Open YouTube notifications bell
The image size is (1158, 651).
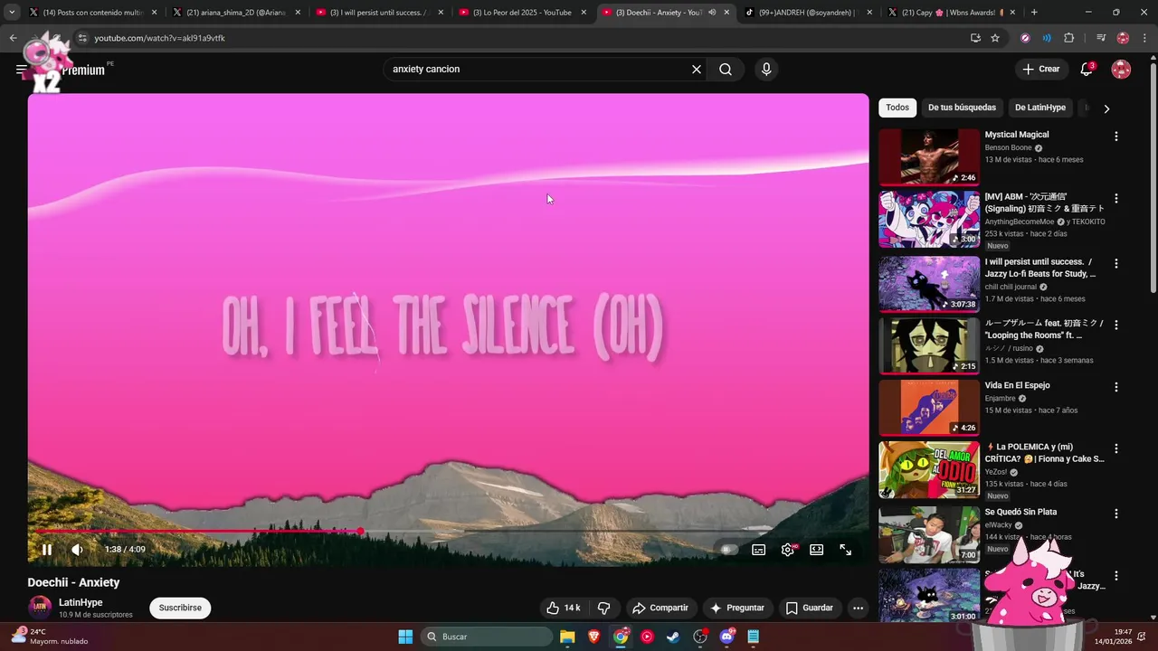[x=1087, y=70]
